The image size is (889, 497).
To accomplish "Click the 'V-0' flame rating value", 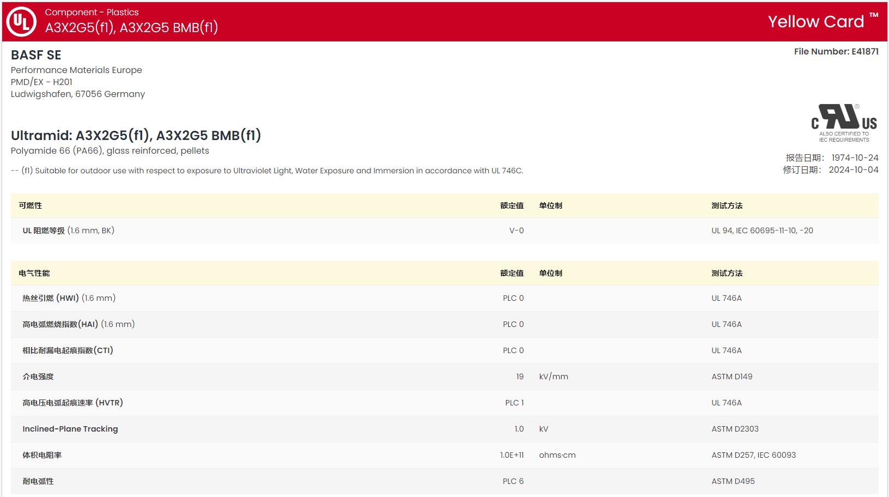I will [x=516, y=231].
